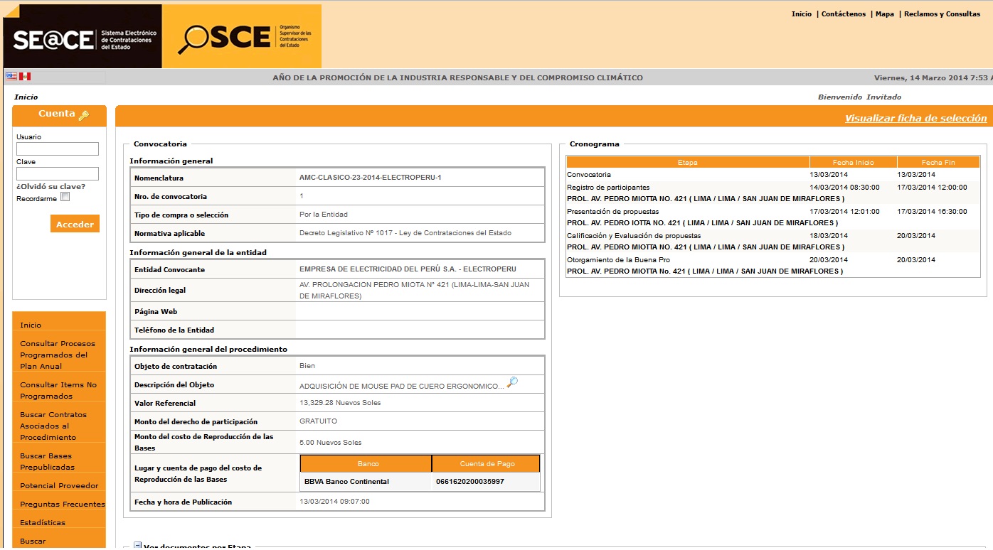Select the entity name EMPRESA DE ELECTRICIDAD DEL PERÚ
The image size is (993, 550).
pos(408,270)
